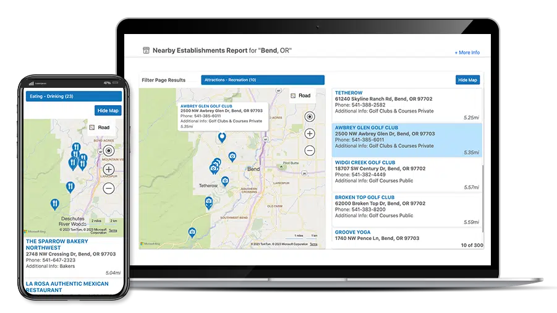Zoom in on the laptop map
Viewport: 557px width, 313px height.
click(x=309, y=134)
